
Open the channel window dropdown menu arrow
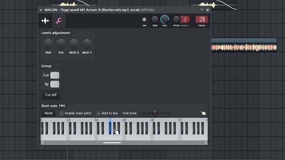(41, 10)
